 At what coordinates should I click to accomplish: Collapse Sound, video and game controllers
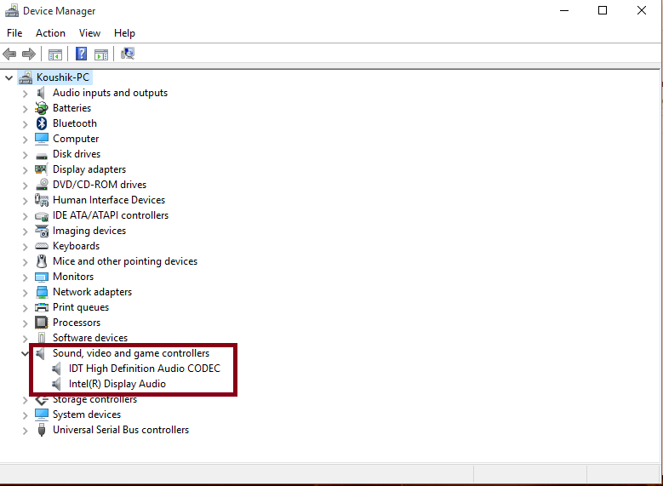pyautogui.click(x=25, y=353)
